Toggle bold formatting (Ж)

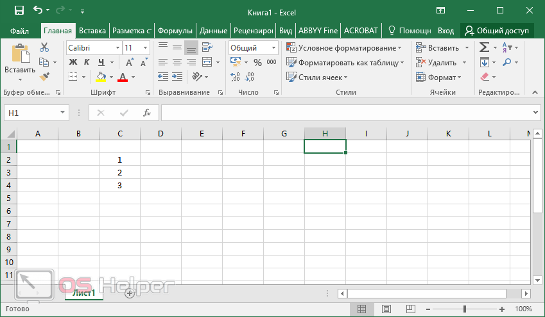(x=73, y=63)
